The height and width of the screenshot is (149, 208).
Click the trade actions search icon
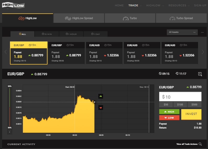click(x=200, y=144)
